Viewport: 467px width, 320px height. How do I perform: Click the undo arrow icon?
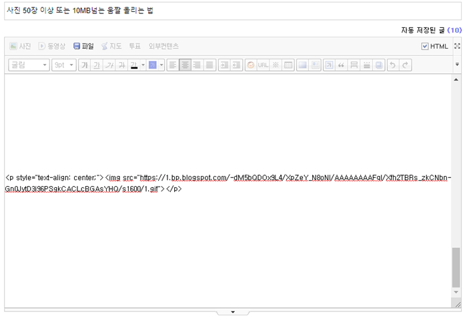click(x=393, y=65)
